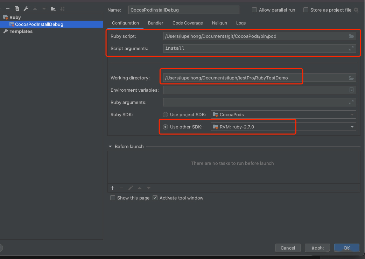Screen dimensions: 365x259
Task: Open the RVM ruby-2.7.0 SDK dropdown
Action: 352,127
